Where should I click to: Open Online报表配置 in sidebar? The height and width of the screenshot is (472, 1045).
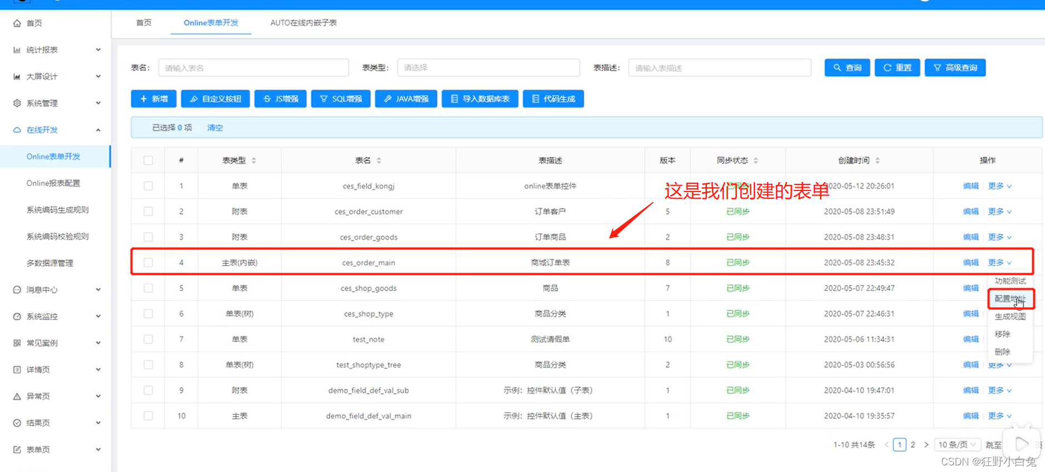[53, 183]
